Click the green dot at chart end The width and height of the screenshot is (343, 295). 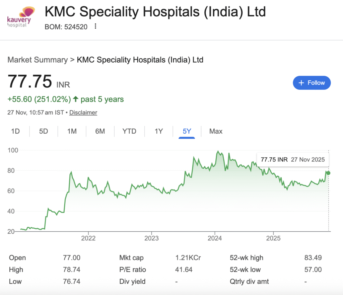point(329,173)
